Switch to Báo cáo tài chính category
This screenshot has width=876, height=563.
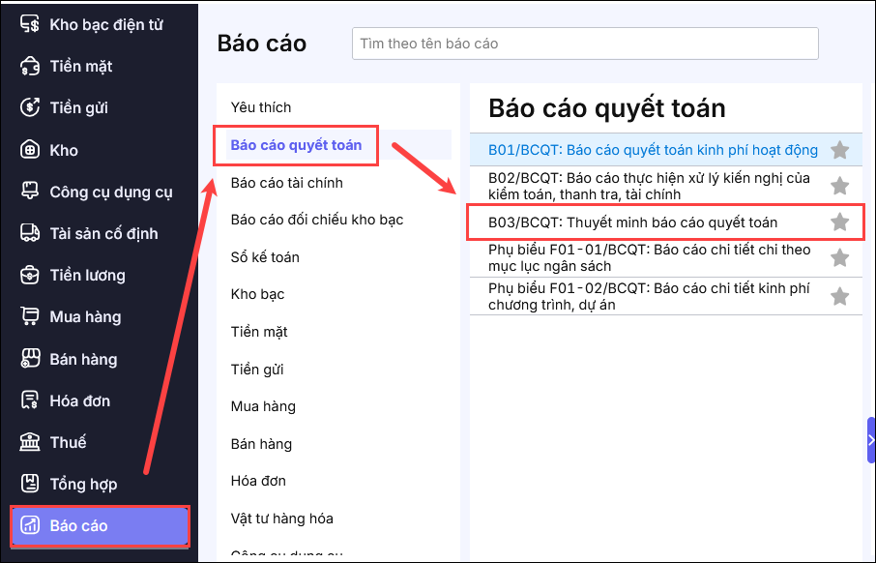point(286,183)
